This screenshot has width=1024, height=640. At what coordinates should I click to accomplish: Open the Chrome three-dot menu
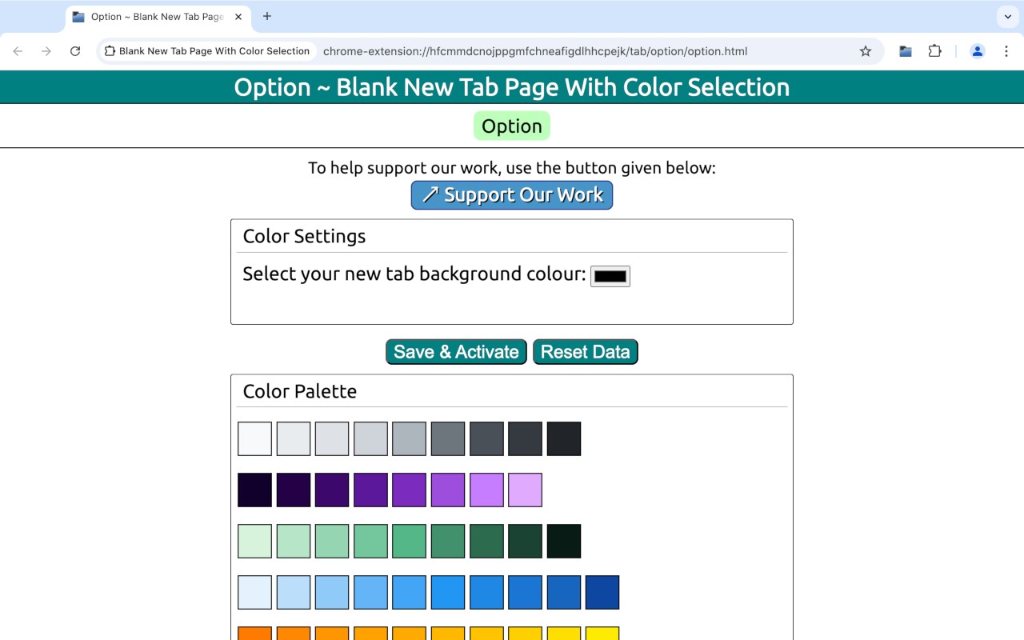[1006, 51]
